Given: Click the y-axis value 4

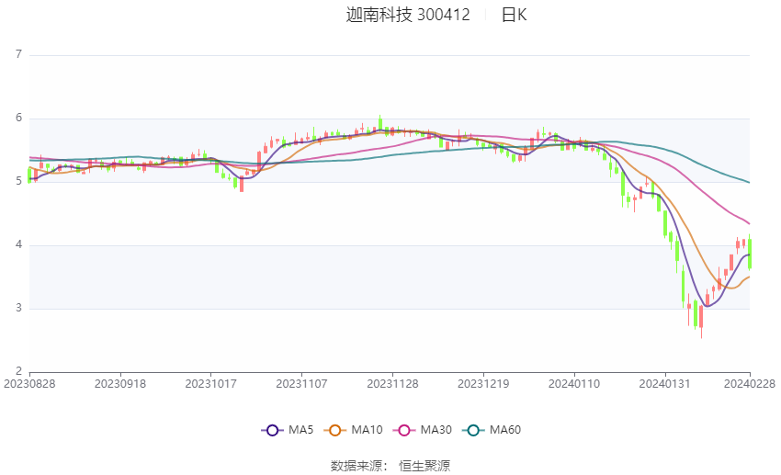Looking at the screenshot, I should 19,244.
